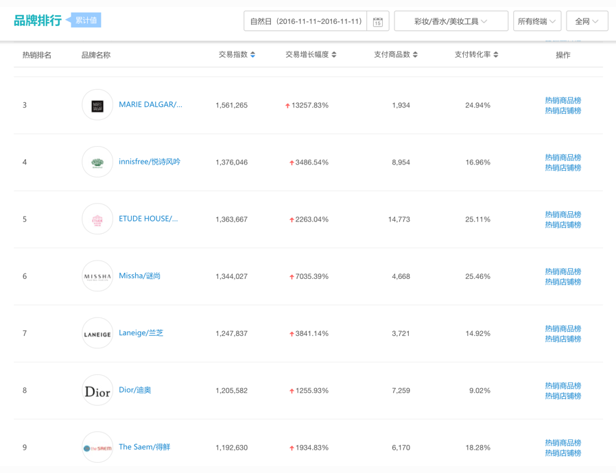Open The Saem/得鲜 brand link
The height and width of the screenshot is (473, 616).
pyautogui.click(x=144, y=447)
